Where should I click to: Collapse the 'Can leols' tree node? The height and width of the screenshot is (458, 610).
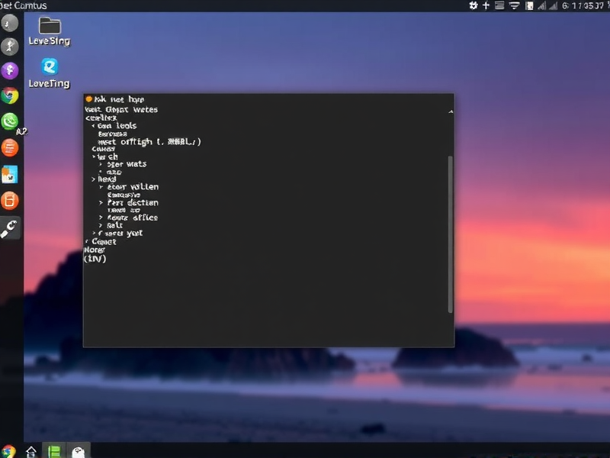(93, 126)
